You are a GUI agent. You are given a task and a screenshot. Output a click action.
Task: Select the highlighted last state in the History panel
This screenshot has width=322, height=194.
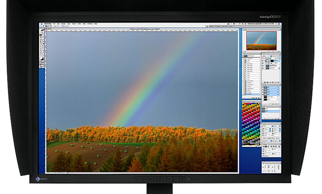[252, 94]
